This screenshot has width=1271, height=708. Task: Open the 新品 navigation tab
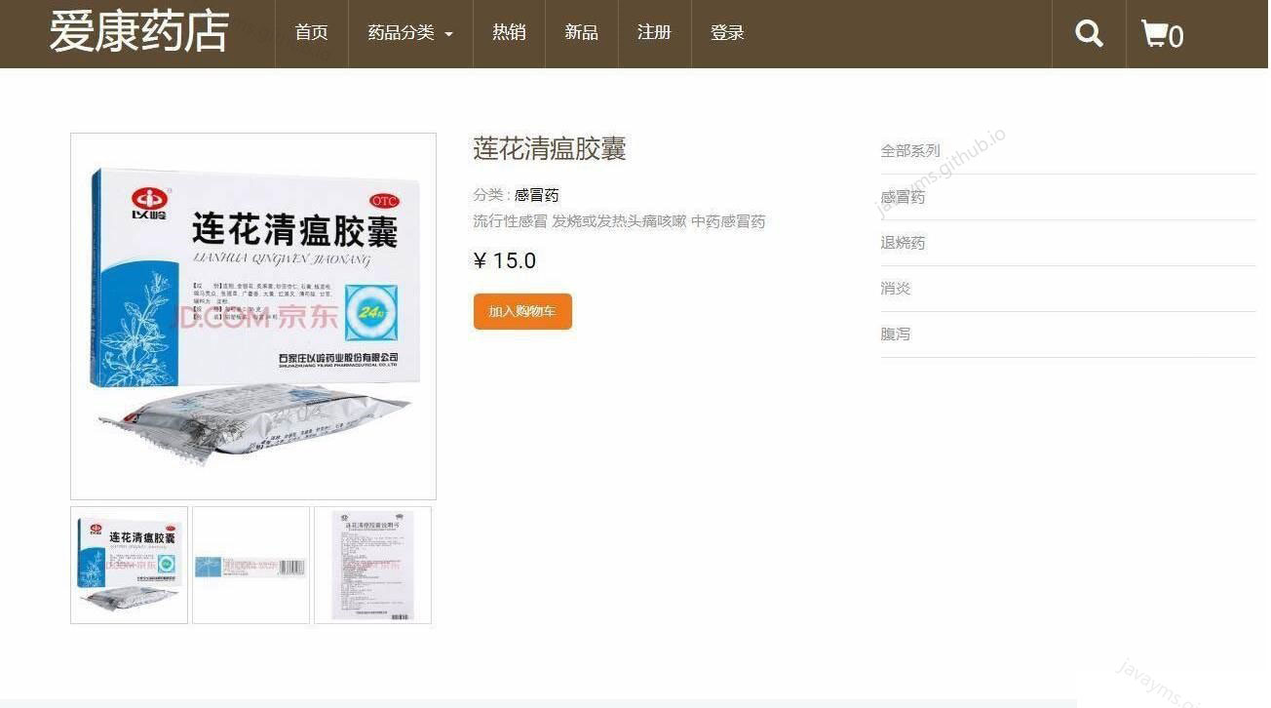point(581,32)
